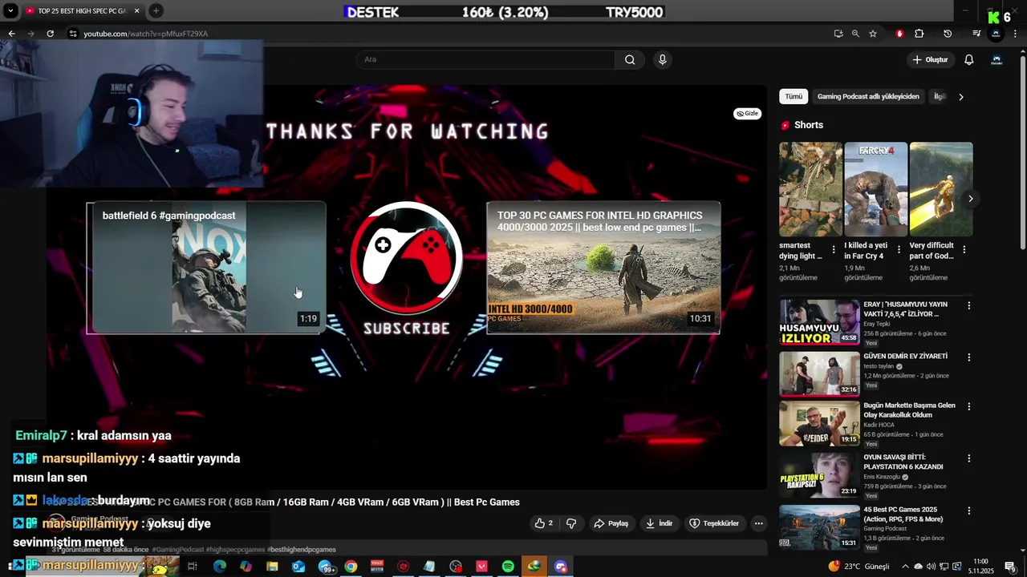Open the YouTube account avatar menu

pos(997,59)
